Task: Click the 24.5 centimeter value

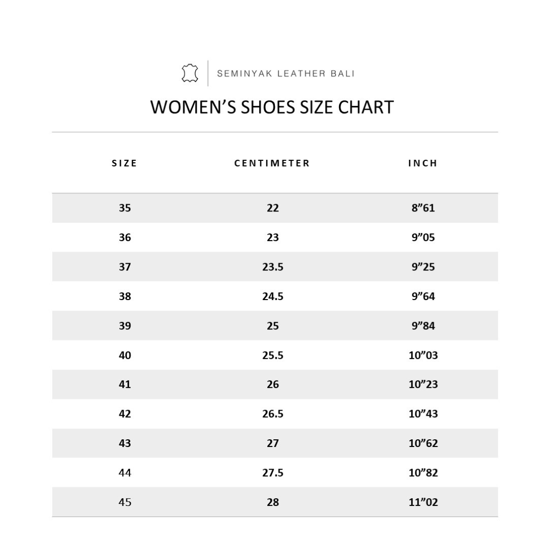Action: 272,296
